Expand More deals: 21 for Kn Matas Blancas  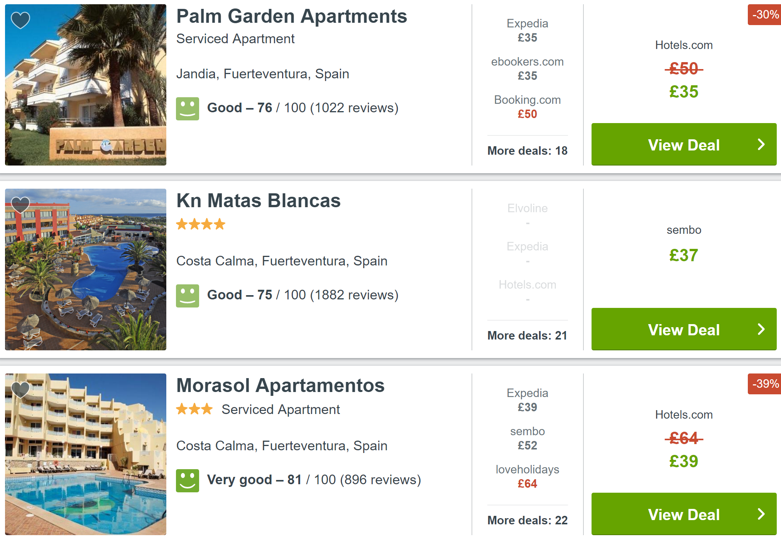click(x=527, y=335)
